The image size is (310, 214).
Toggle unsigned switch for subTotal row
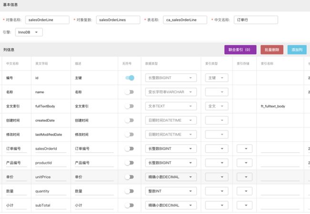pyautogui.click(x=130, y=205)
